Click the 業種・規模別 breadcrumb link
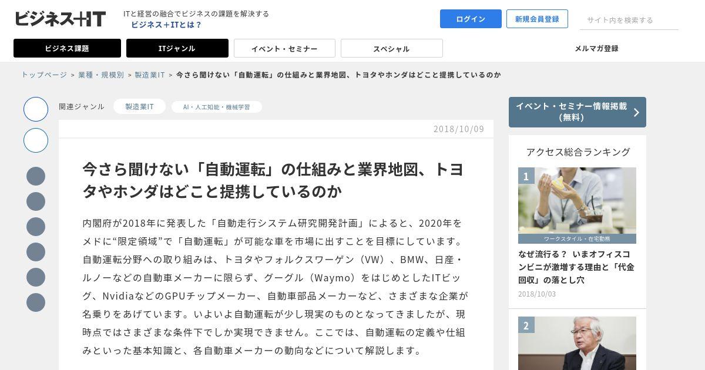The height and width of the screenshot is (370, 705). pos(101,75)
